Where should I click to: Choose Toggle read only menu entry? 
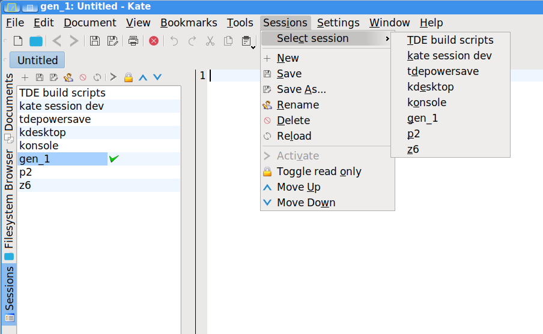pyautogui.click(x=327, y=171)
